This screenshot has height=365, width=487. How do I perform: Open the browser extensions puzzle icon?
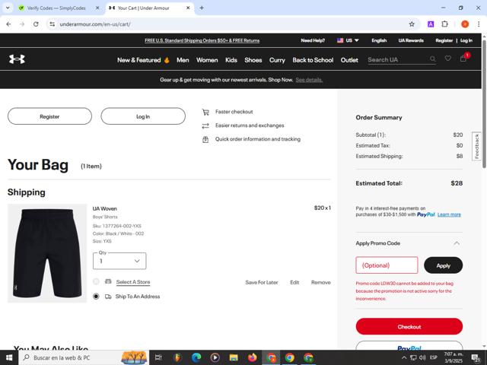[444, 24]
